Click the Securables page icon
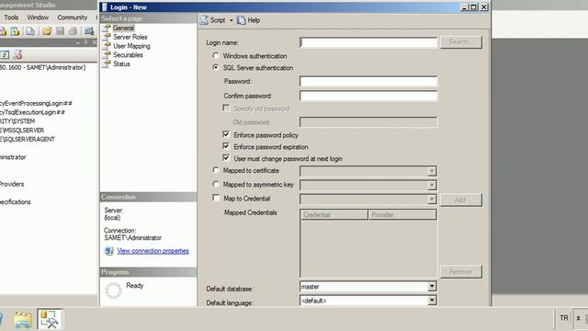Viewport: 588px width, 331px height. 107,55
